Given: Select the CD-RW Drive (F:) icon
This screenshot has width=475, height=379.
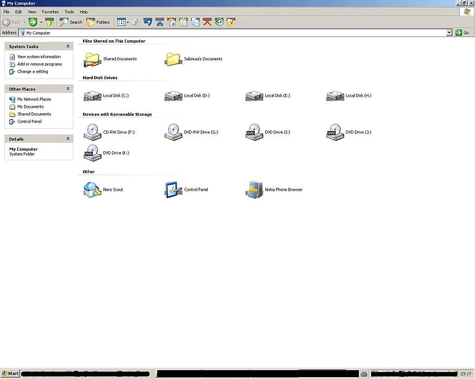Looking at the screenshot, I should tap(92, 132).
